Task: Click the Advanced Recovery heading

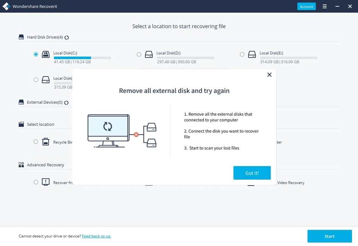Action: click(46, 165)
